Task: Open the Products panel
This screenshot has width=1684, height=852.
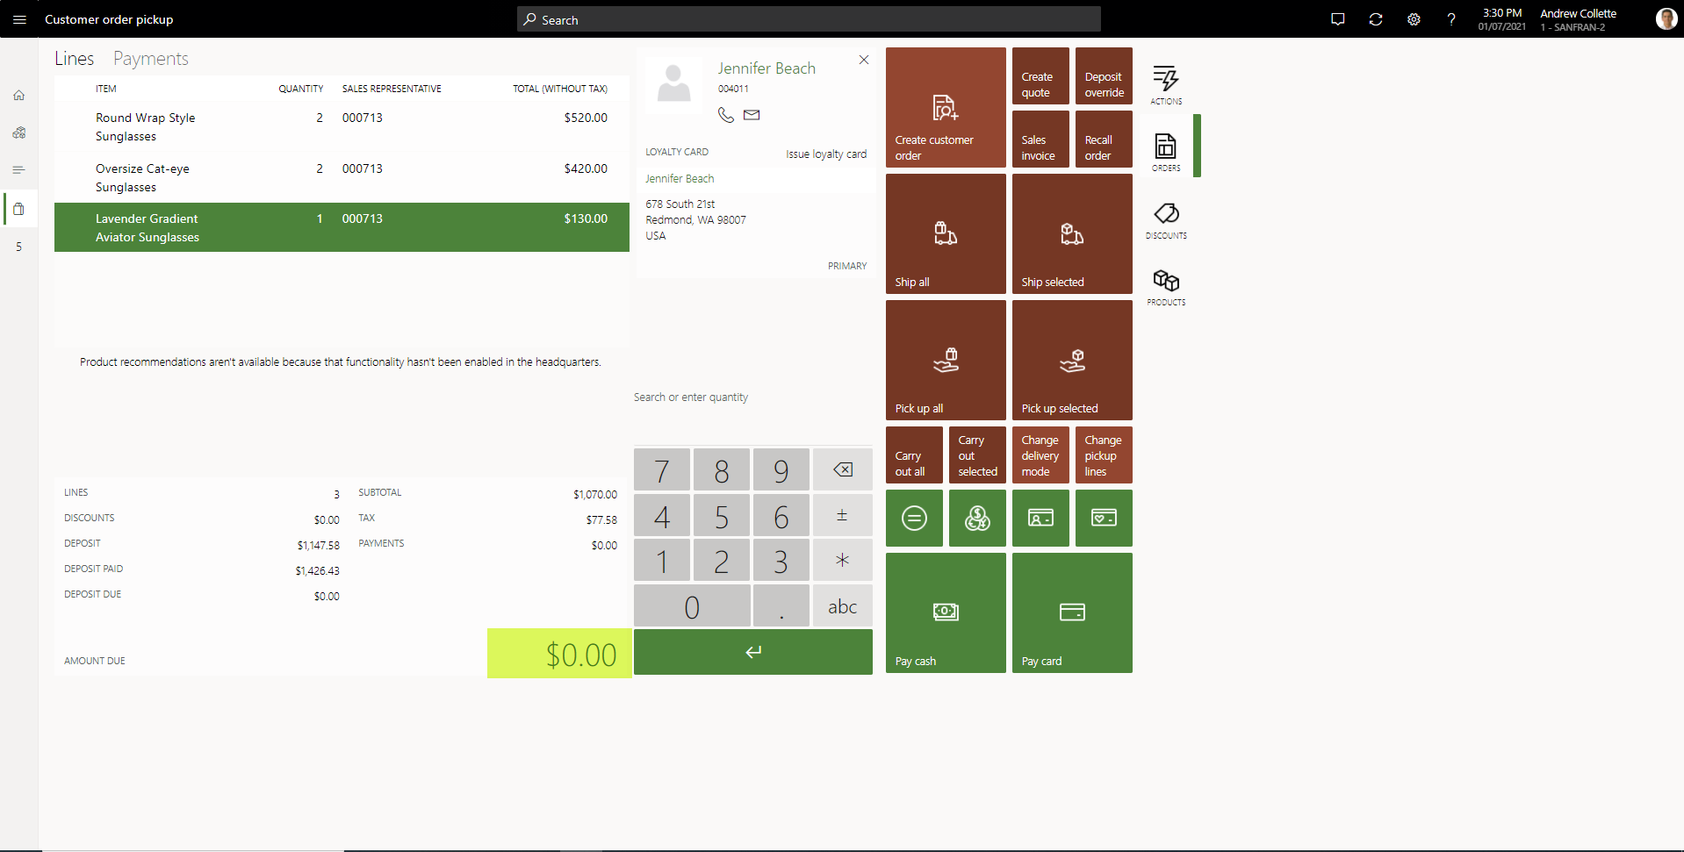Action: coord(1166,287)
